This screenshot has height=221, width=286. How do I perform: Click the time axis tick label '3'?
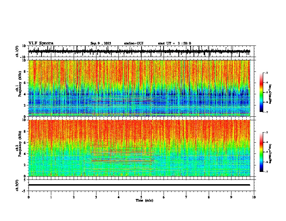(x=96, y=197)
